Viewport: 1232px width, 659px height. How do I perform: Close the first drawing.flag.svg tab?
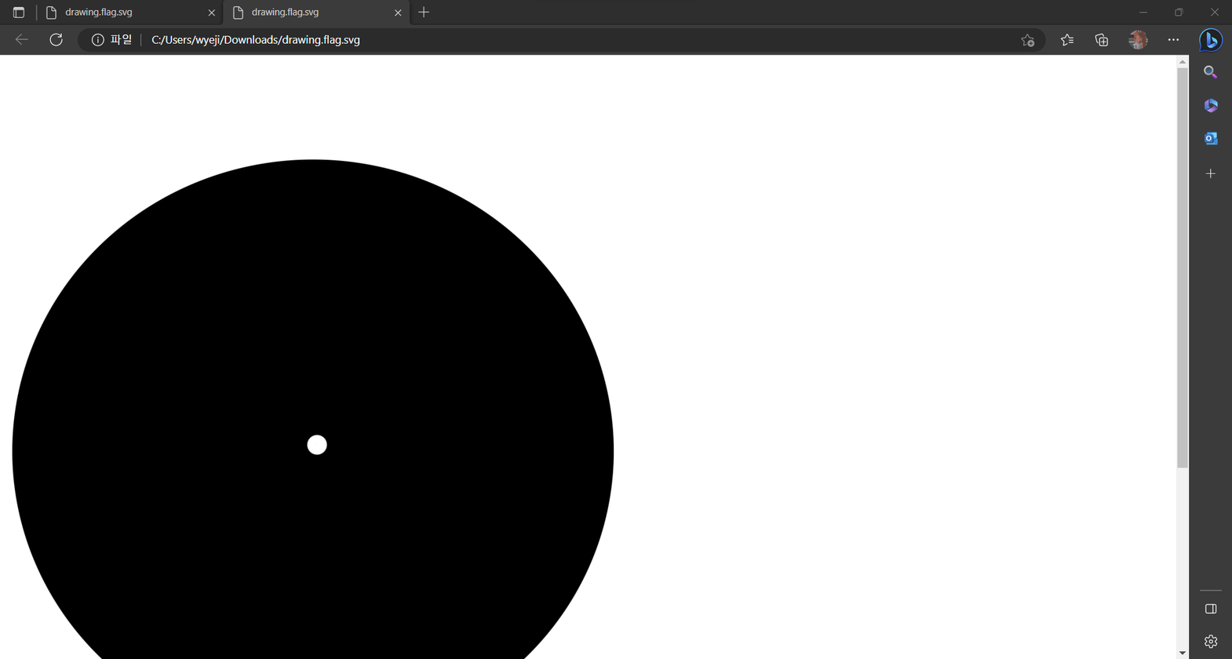coord(211,13)
